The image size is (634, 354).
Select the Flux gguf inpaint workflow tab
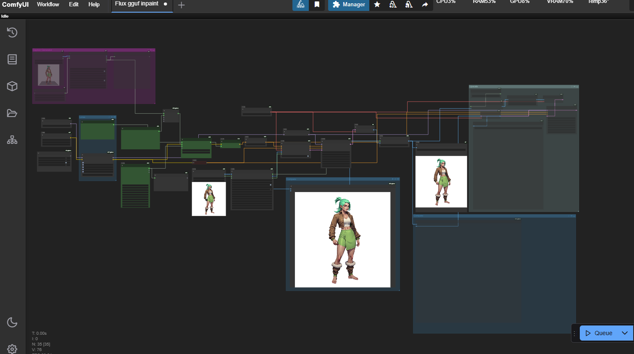pos(137,4)
